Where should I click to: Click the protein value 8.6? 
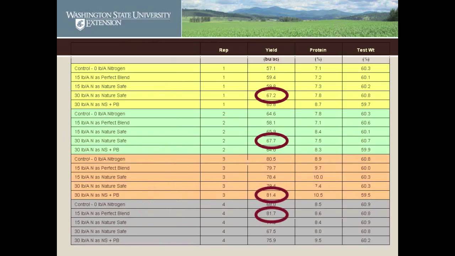tap(318, 213)
